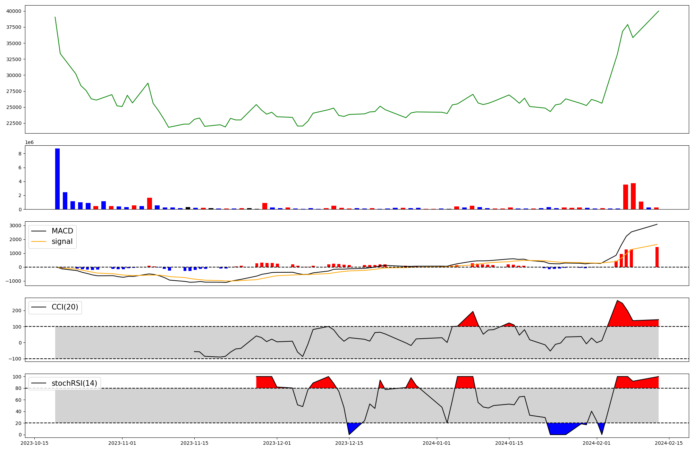694x451 pixels.
Task: Click the rightmost red MACD histogram bar
Action: (x=657, y=257)
